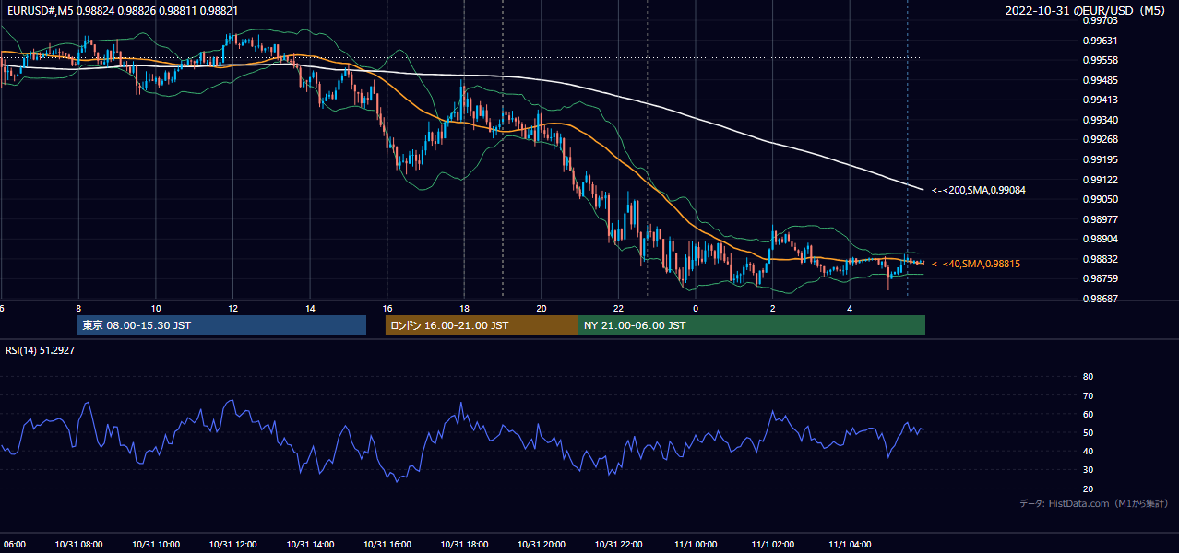Click price level 0.98687 on the axis
This screenshot has width=1179, height=553.
click(x=1100, y=299)
